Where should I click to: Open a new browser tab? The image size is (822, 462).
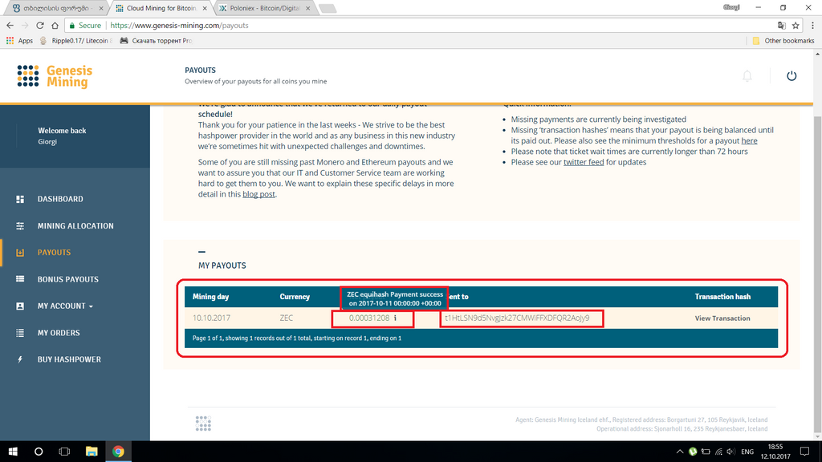tap(328, 8)
